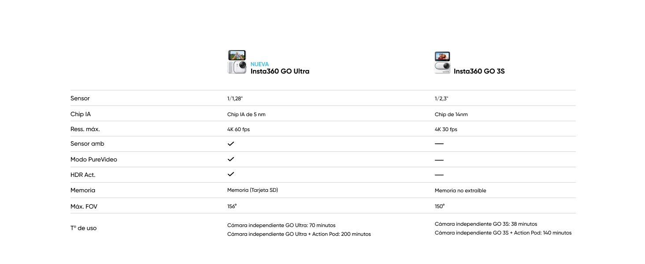Click the Modo PureVideo dash for GO 3S

click(439, 160)
